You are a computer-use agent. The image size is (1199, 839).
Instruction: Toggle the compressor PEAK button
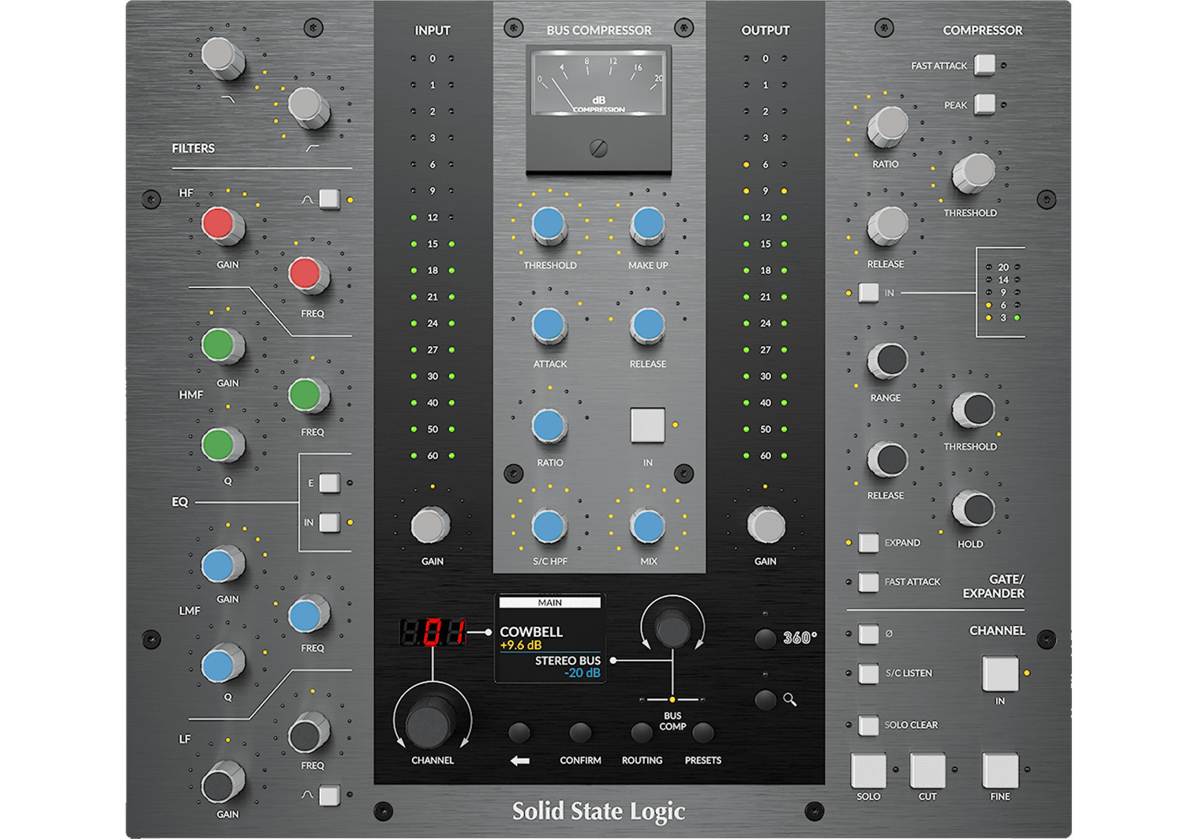(984, 104)
